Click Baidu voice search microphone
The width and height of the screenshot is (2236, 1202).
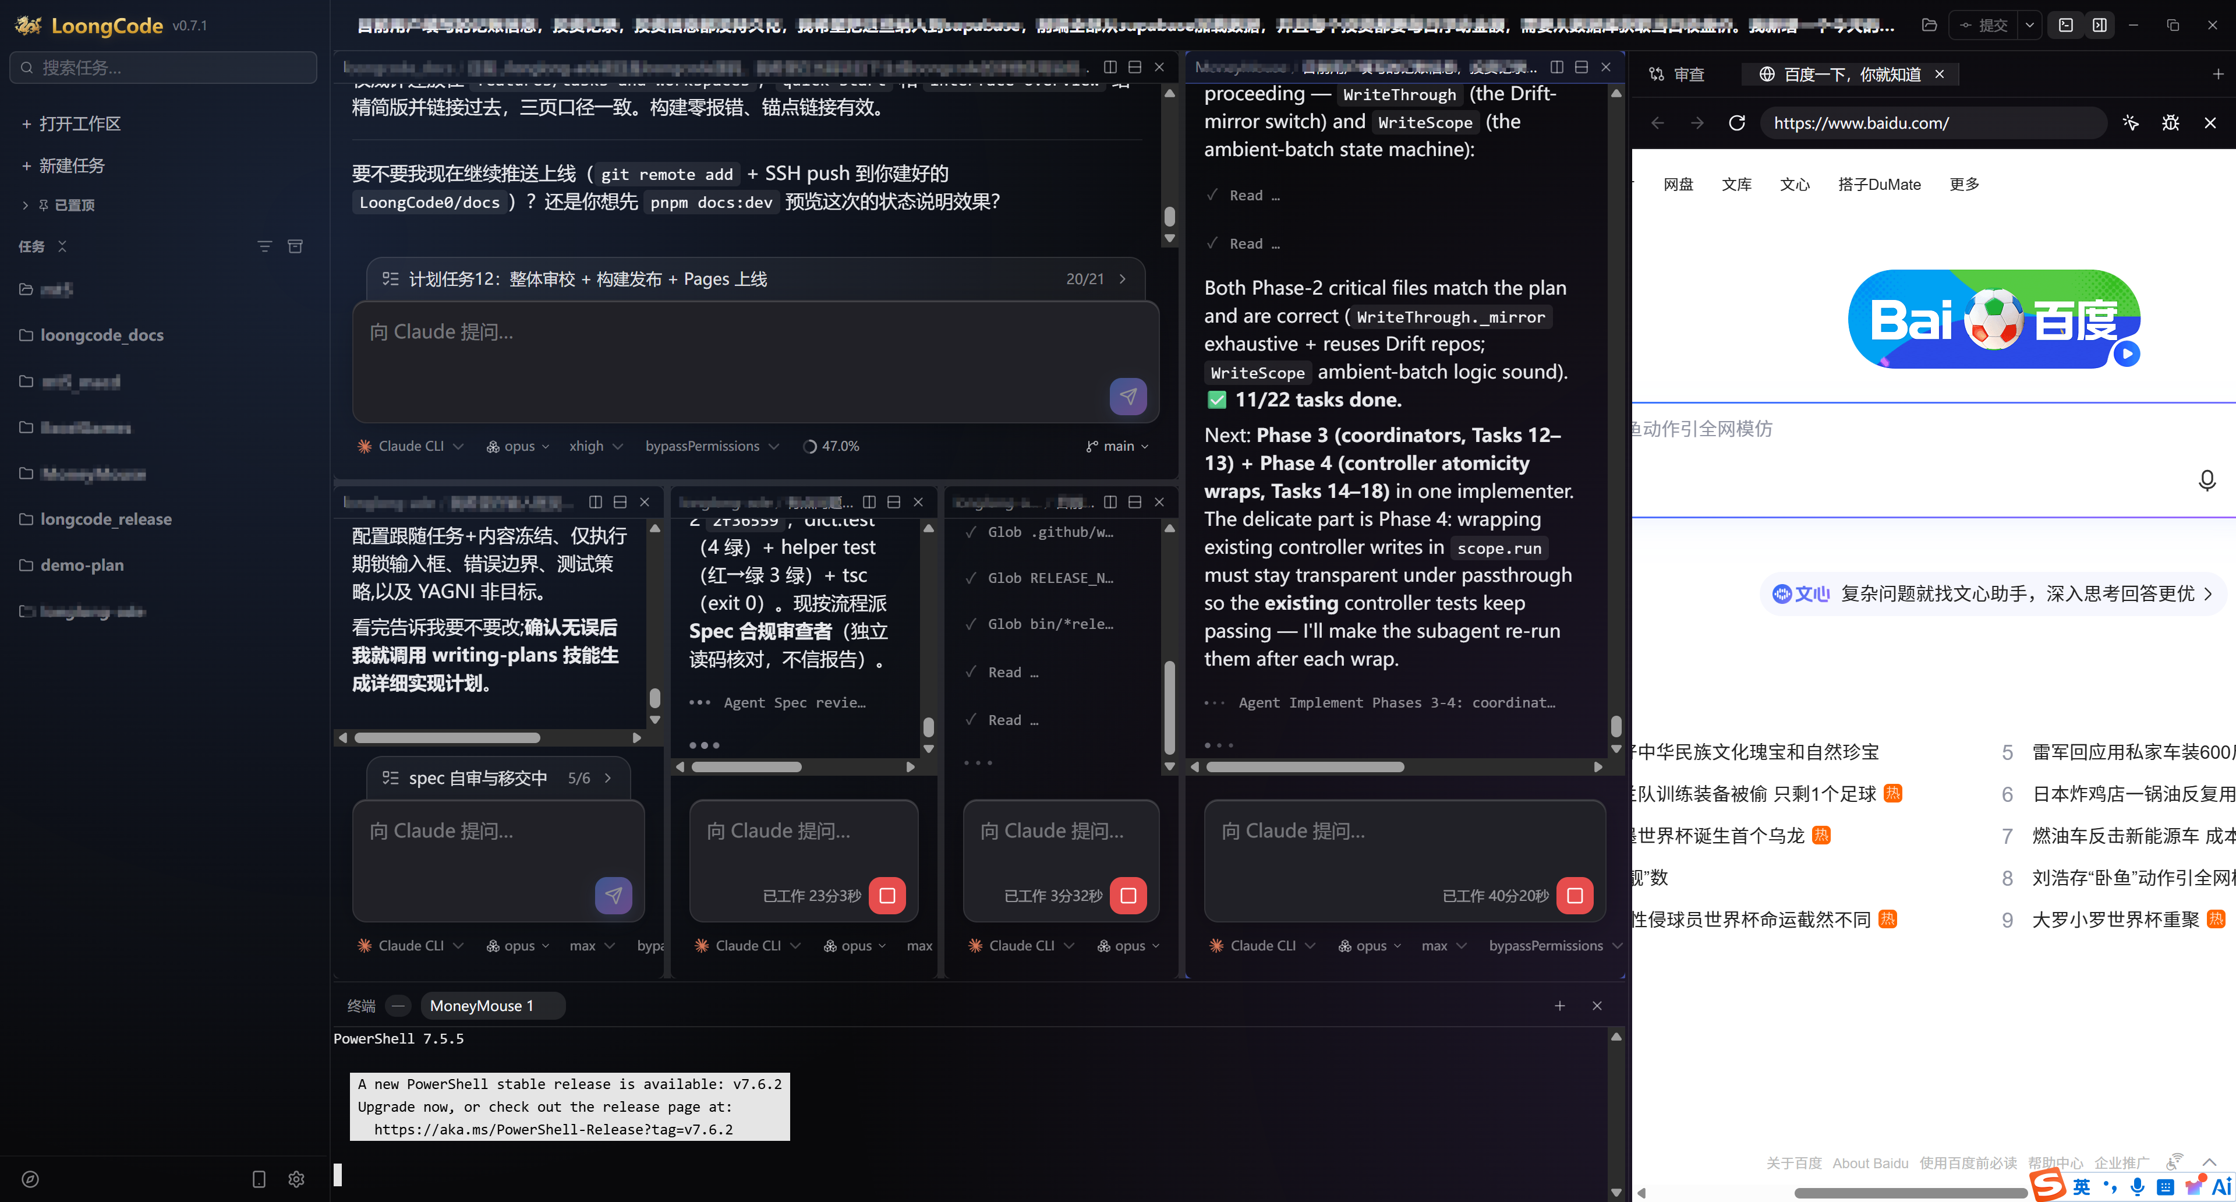pyautogui.click(x=2206, y=480)
